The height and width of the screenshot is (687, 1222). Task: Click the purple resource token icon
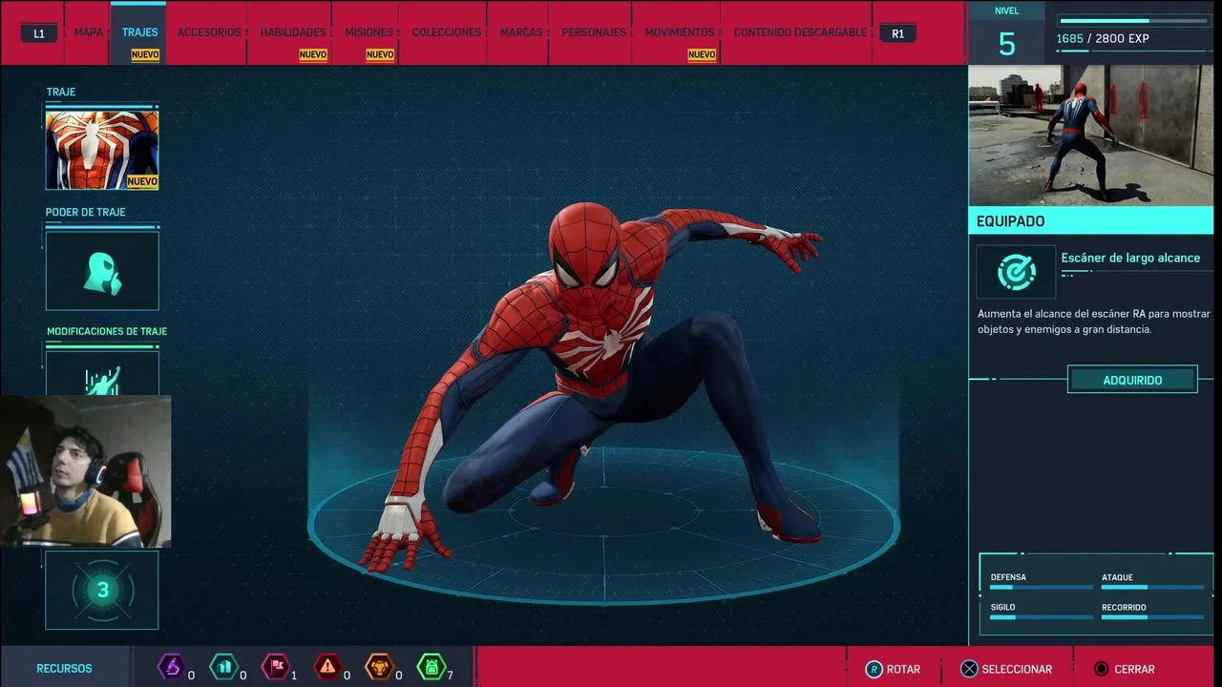[x=171, y=666]
